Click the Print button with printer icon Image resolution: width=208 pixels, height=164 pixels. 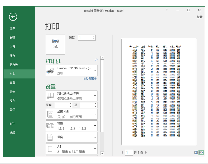pos(55,45)
